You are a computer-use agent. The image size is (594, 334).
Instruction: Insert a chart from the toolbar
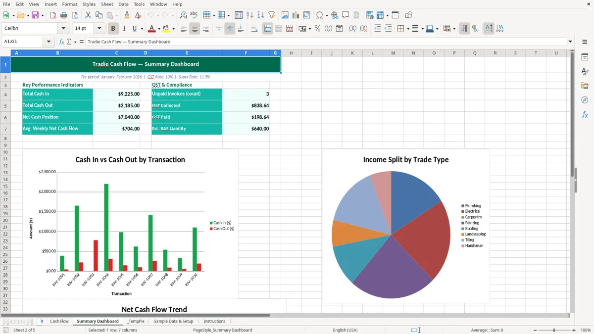(x=296, y=15)
